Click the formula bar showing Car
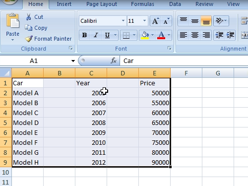This screenshot has height=186, width=248. (184, 61)
